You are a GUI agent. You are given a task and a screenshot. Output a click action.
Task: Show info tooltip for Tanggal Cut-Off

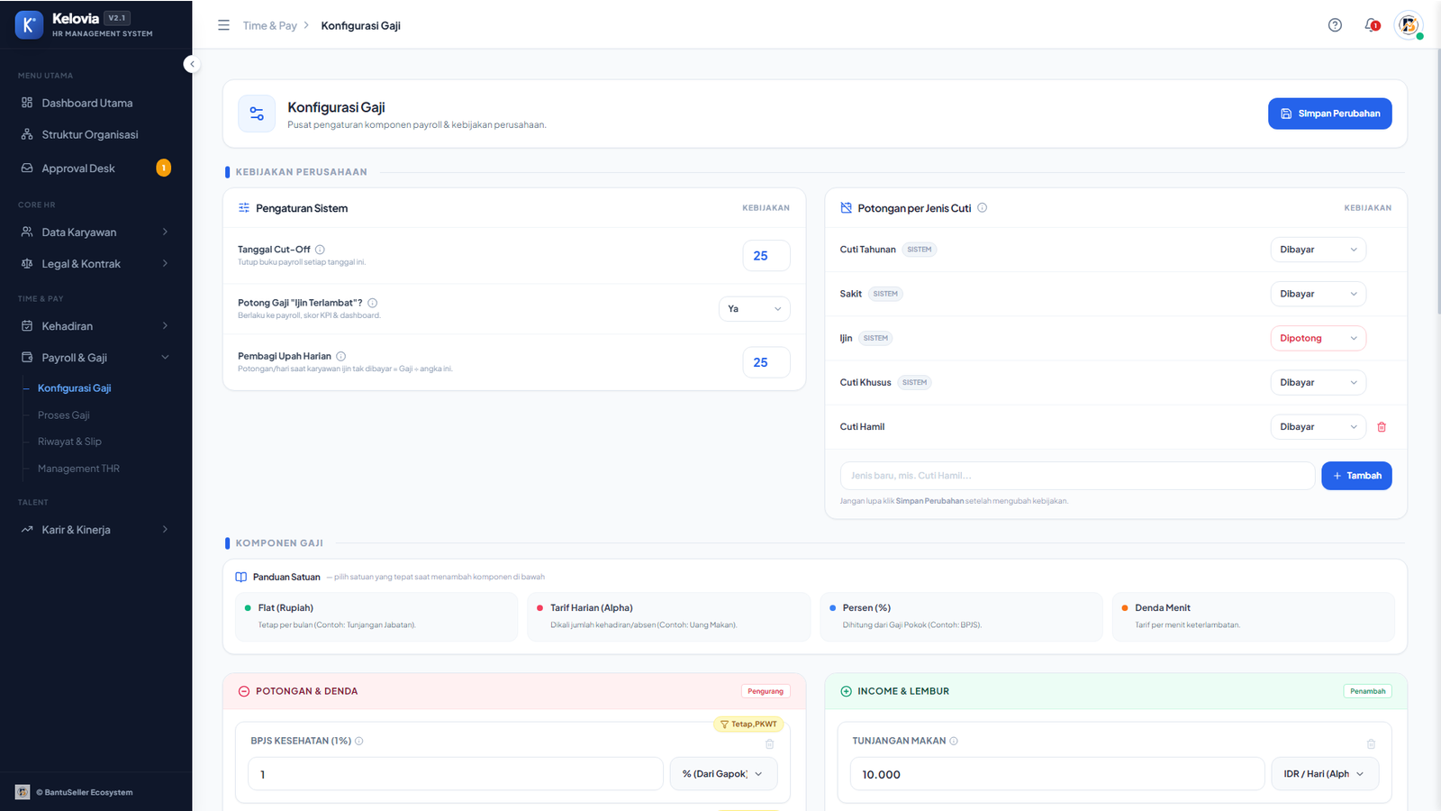click(320, 250)
